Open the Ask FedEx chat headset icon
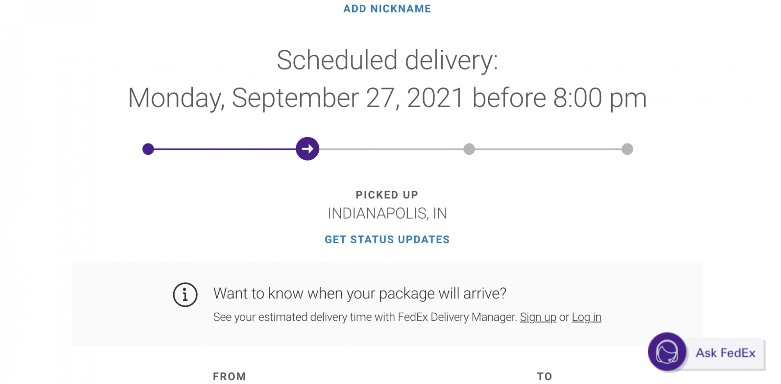Image resolution: width=781 pixels, height=384 pixels. [667, 352]
